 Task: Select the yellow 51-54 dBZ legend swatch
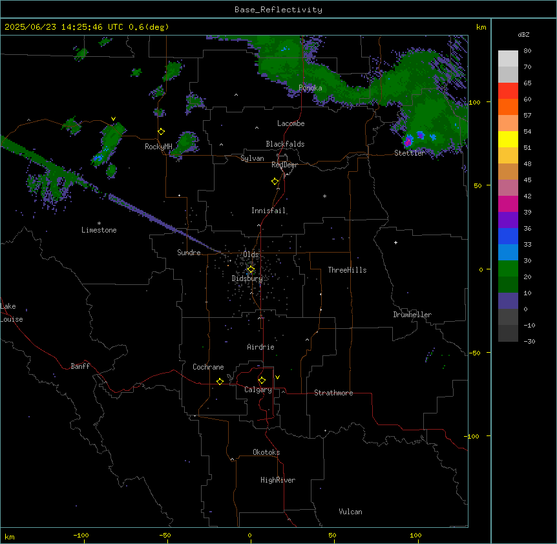tap(508, 139)
